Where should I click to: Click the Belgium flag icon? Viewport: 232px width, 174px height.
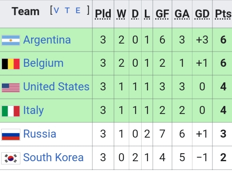11,64
